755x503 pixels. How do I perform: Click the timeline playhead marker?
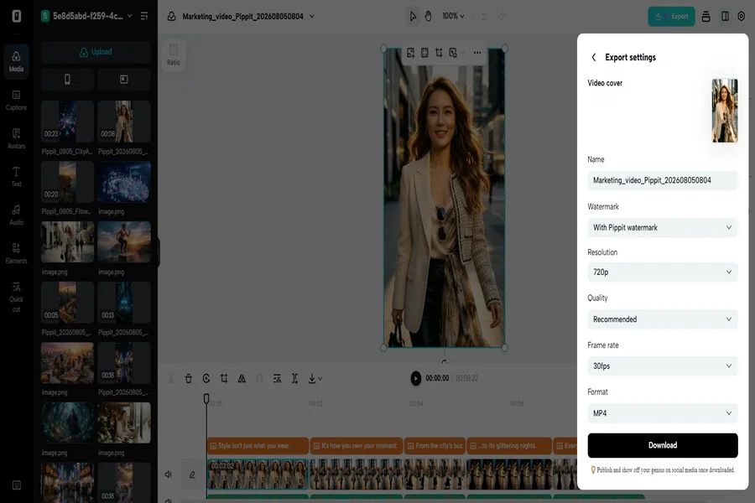pyautogui.click(x=206, y=398)
